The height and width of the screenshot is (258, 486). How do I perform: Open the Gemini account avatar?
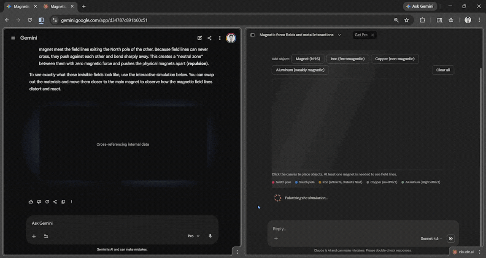tap(231, 38)
